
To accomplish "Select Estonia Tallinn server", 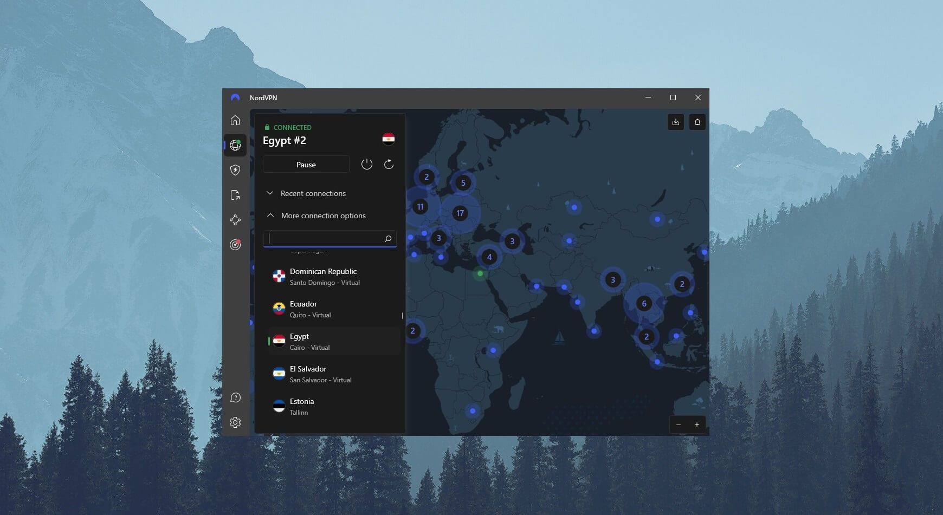I will pos(333,406).
